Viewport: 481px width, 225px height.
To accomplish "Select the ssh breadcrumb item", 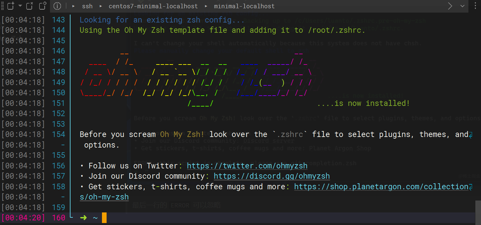I will click(x=87, y=6).
